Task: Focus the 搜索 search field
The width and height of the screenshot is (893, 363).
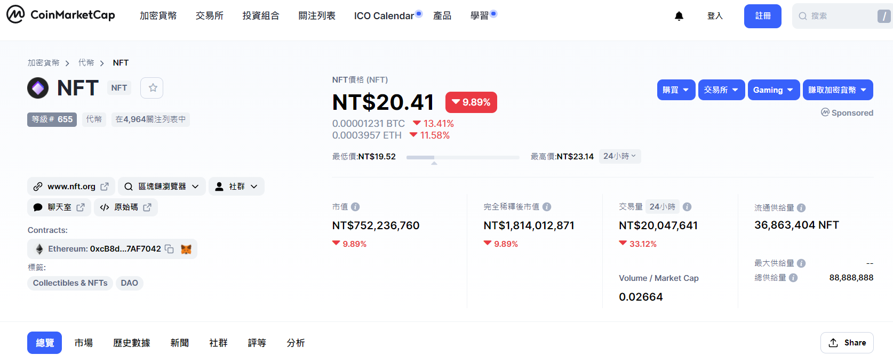Action: 842,16
